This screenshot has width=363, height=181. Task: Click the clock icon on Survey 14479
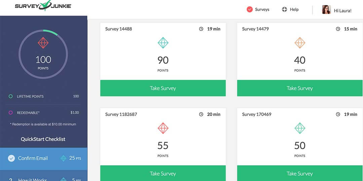338,29
